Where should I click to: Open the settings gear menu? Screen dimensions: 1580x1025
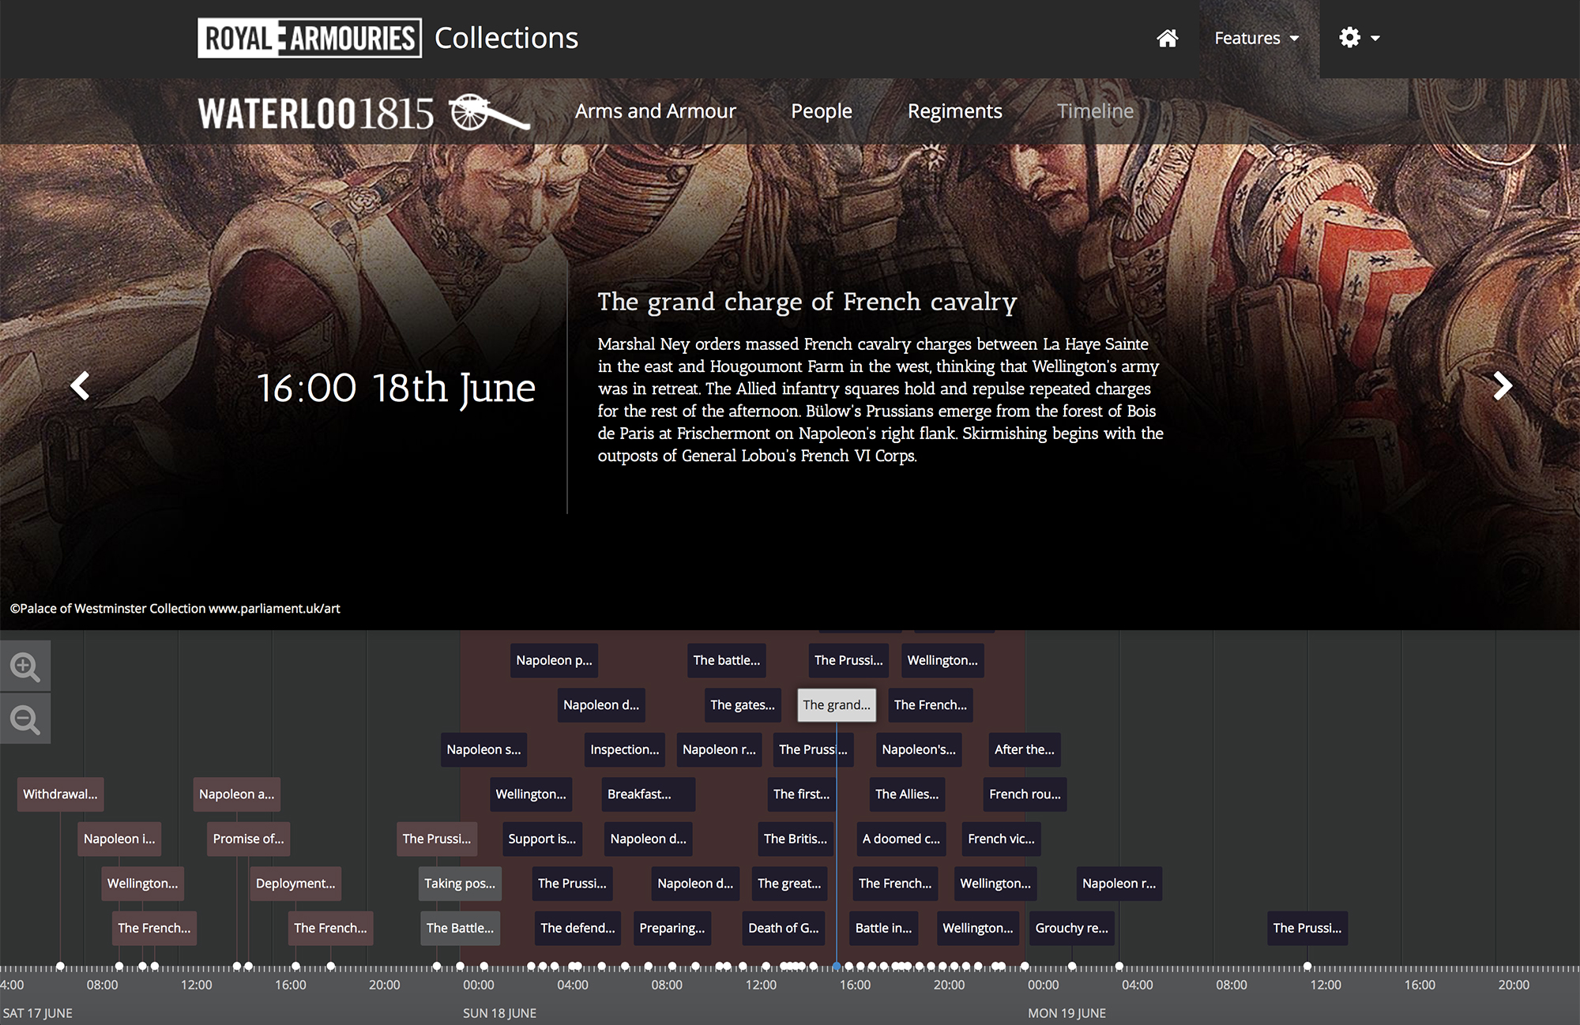[x=1359, y=38]
